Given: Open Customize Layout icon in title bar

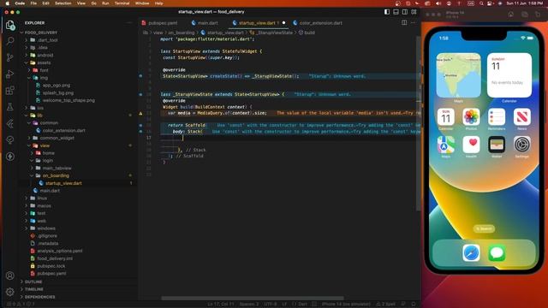Looking at the screenshot, I should (414, 12).
